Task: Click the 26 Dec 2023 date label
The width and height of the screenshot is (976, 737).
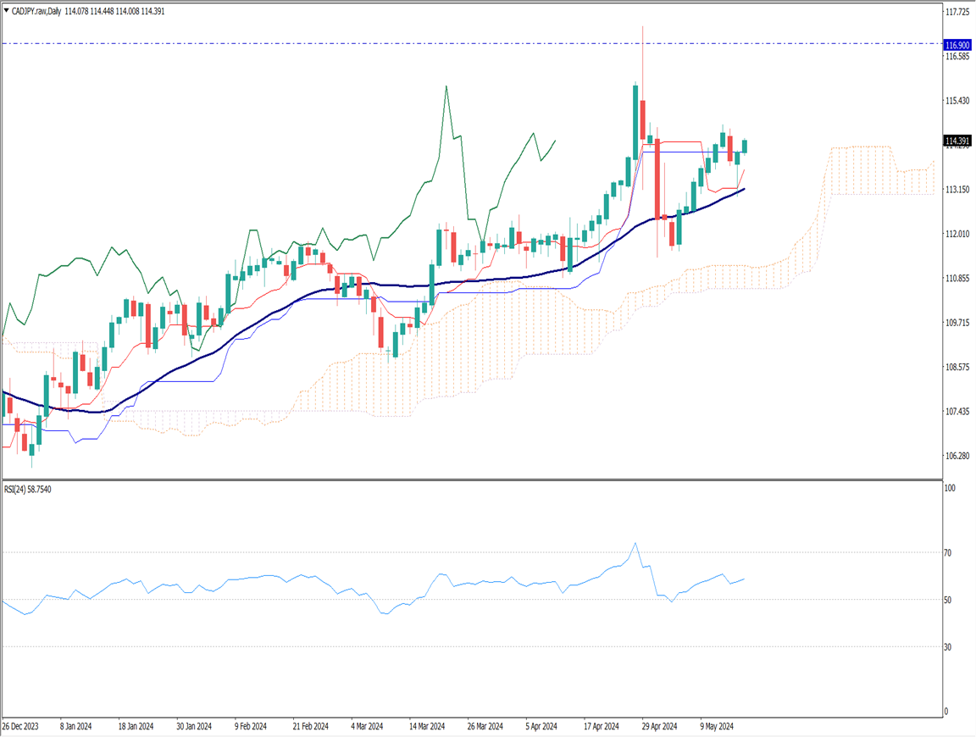Action: [x=20, y=727]
